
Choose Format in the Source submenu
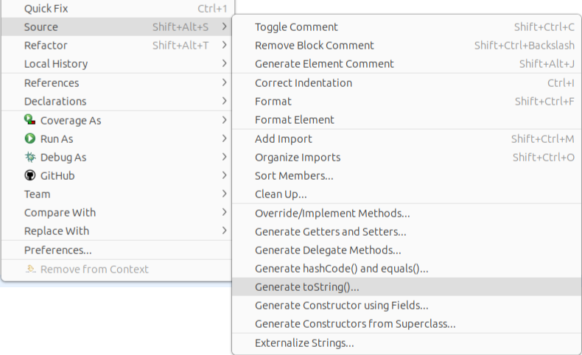(x=273, y=102)
